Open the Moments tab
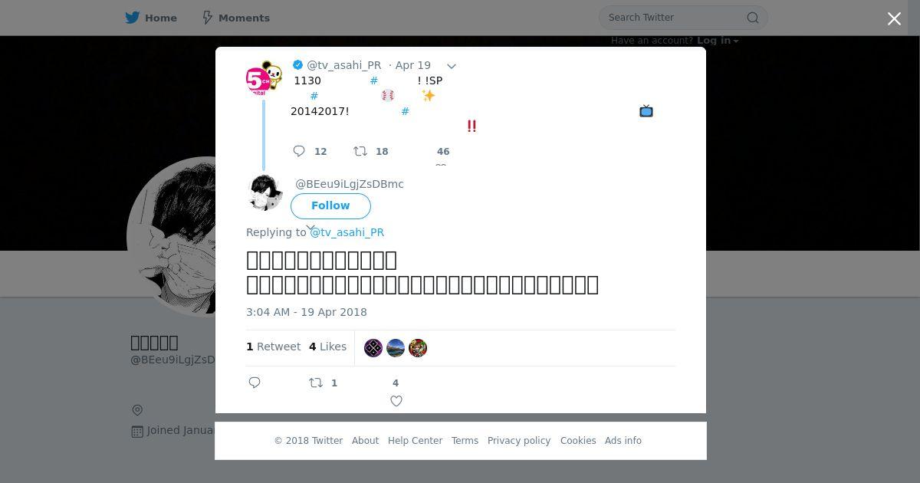920x483 pixels. pyautogui.click(x=235, y=18)
